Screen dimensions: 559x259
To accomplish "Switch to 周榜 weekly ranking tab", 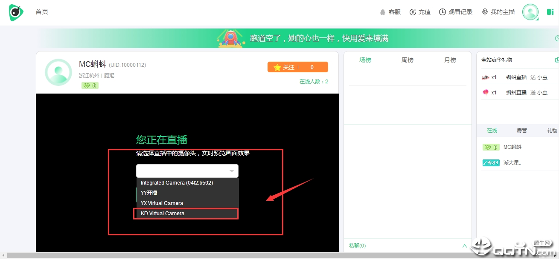I will coord(408,60).
